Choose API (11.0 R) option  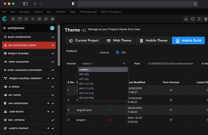click(103, 88)
